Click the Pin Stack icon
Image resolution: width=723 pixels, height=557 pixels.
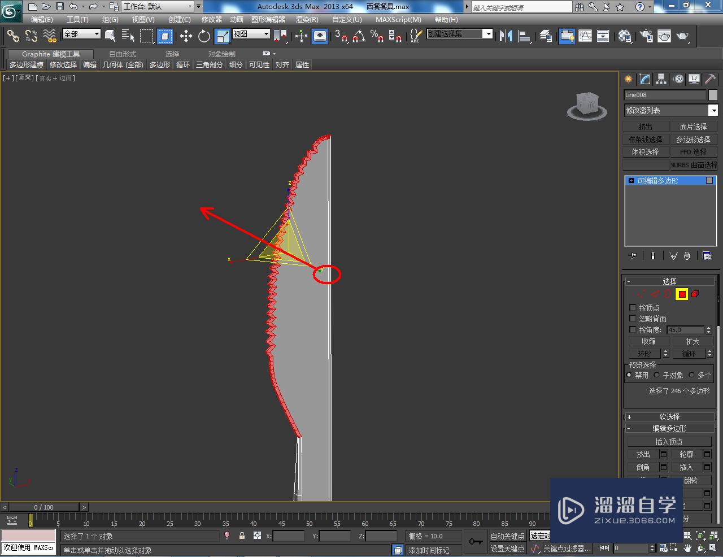[633, 256]
